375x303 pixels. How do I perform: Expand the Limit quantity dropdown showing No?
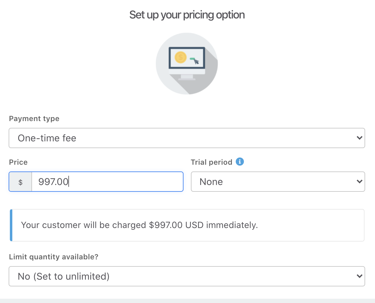coord(187,276)
